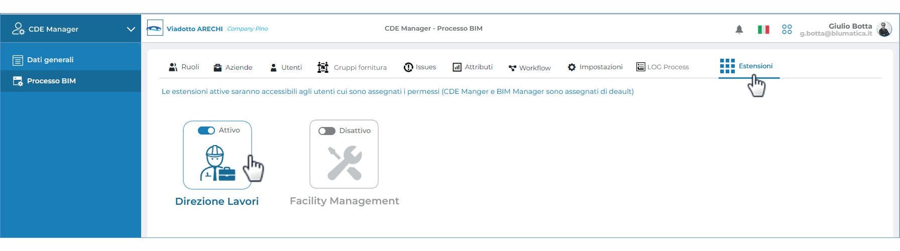This screenshot has width=900, height=251.
Task: Click the notification bell icon
Action: click(x=739, y=30)
